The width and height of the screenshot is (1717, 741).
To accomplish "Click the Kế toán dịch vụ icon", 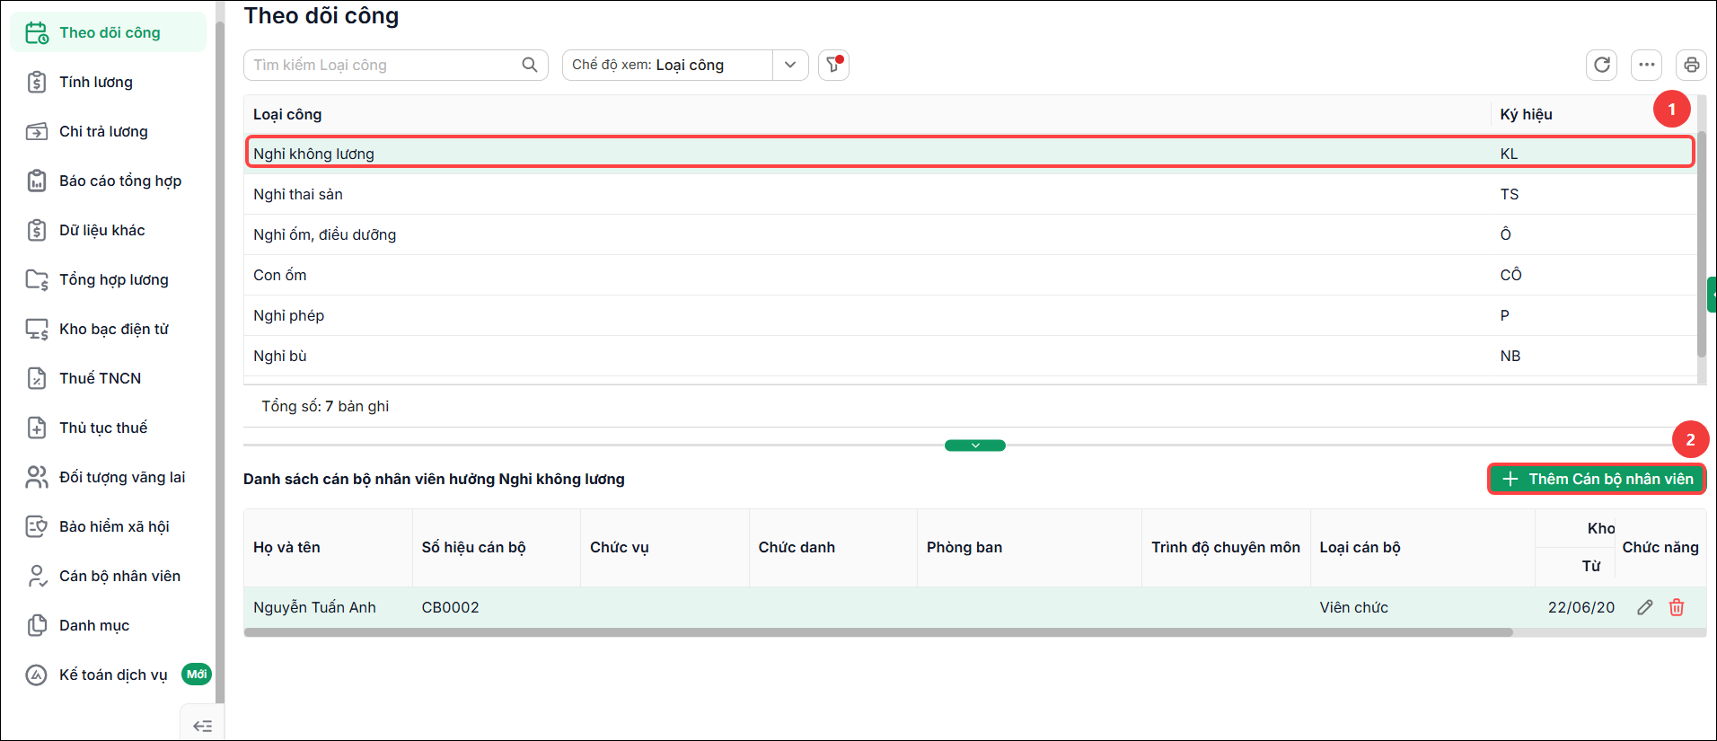I will pos(37,675).
